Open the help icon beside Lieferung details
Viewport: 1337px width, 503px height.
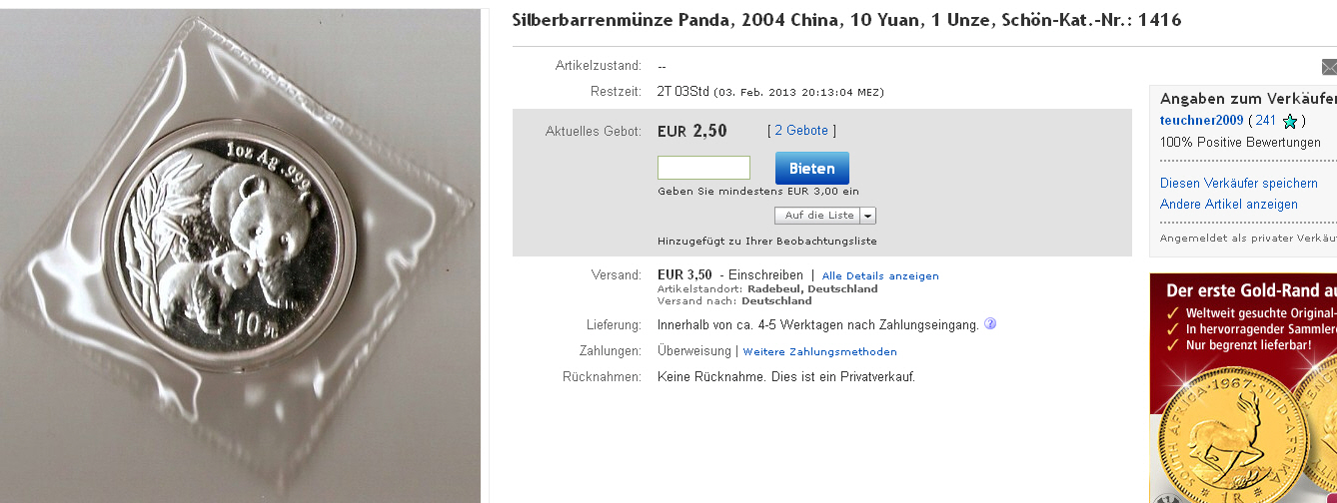pyautogui.click(x=990, y=324)
